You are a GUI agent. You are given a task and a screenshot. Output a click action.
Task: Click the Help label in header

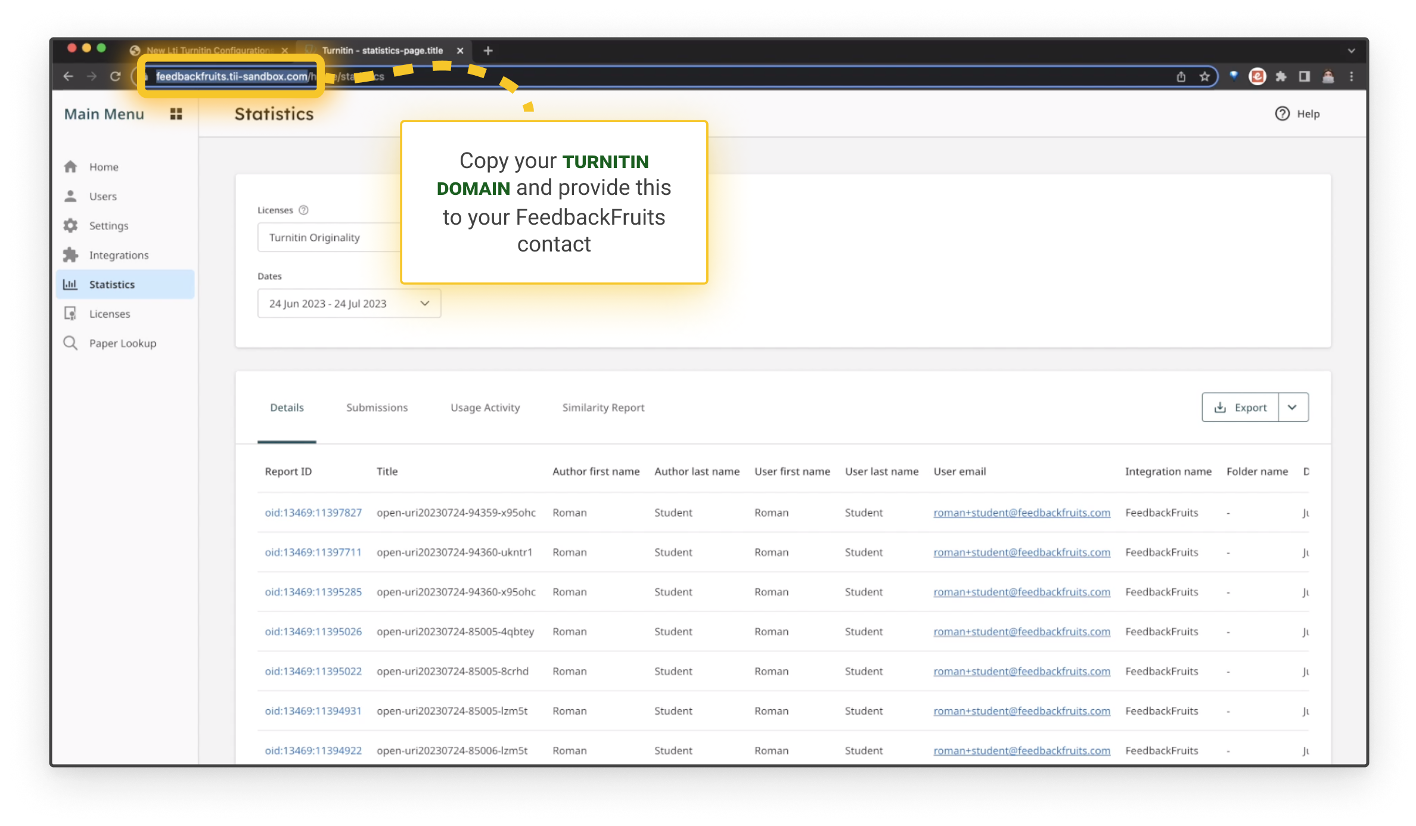(x=1308, y=114)
